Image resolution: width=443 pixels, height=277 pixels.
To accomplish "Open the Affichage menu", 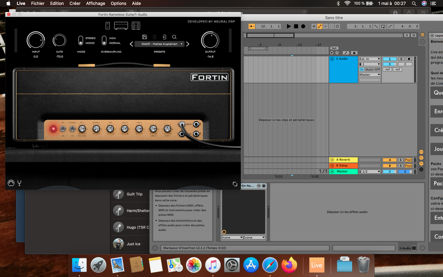I will point(95,3).
